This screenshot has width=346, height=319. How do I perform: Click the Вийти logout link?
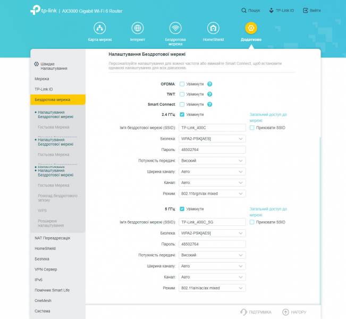[311, 10]
